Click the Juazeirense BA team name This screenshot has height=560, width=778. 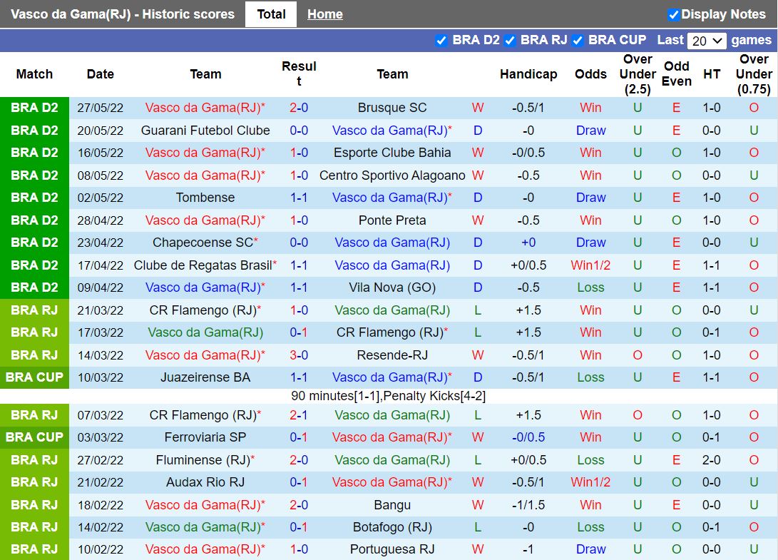point(205,377)
